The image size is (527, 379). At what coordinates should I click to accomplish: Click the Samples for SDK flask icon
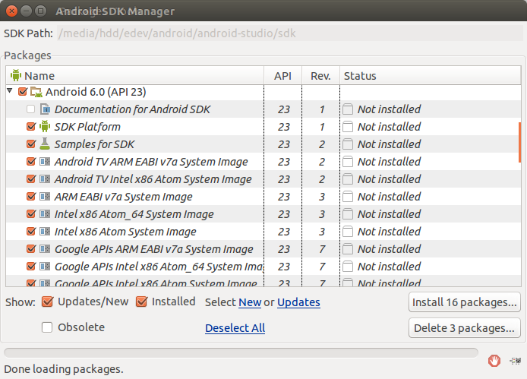pyautogui.click(x=44, y=144)
